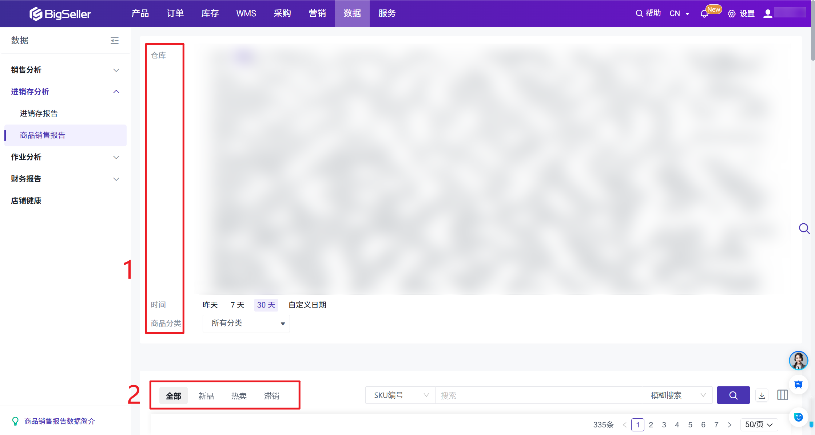Click the download export icon
The image size is (815, 435).
tap(762, 395)
